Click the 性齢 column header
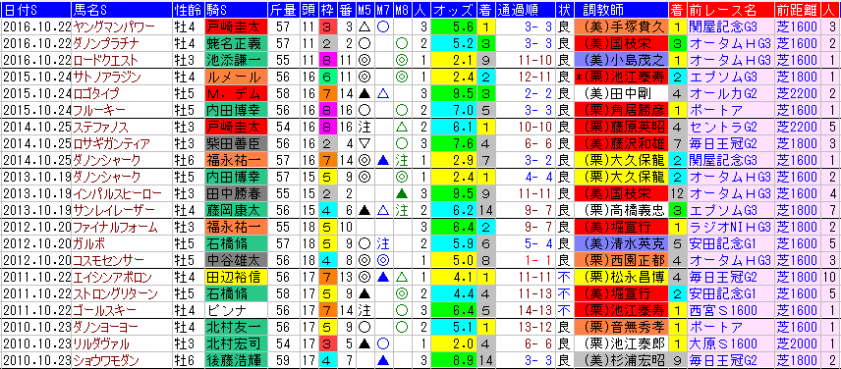Screen dimensions: 841x369 pyautogui.click(x=188, y=10)
